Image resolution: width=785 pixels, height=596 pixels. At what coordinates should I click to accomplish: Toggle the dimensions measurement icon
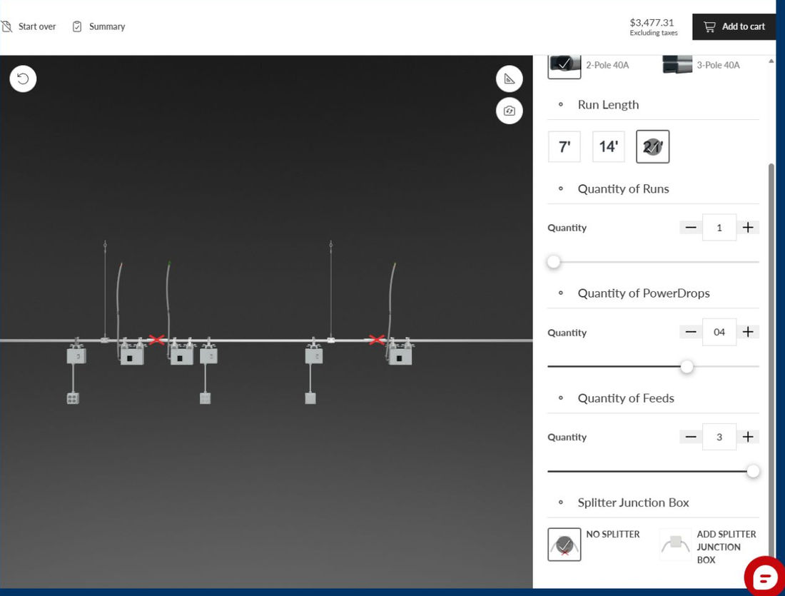509,79
